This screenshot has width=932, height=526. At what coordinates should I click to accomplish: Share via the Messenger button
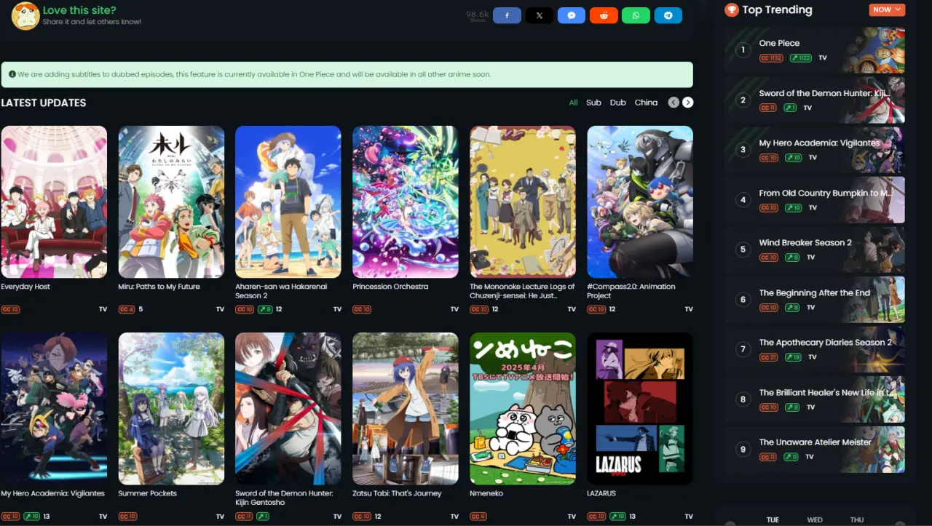(x=572, y=15)
